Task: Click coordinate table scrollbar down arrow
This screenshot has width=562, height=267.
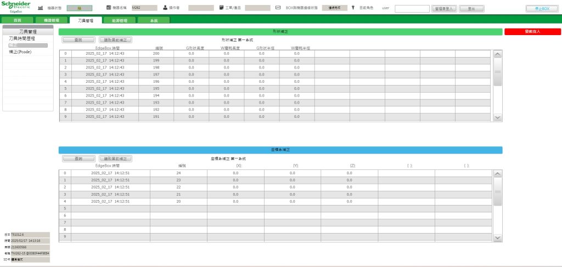Action: point(497,237)
